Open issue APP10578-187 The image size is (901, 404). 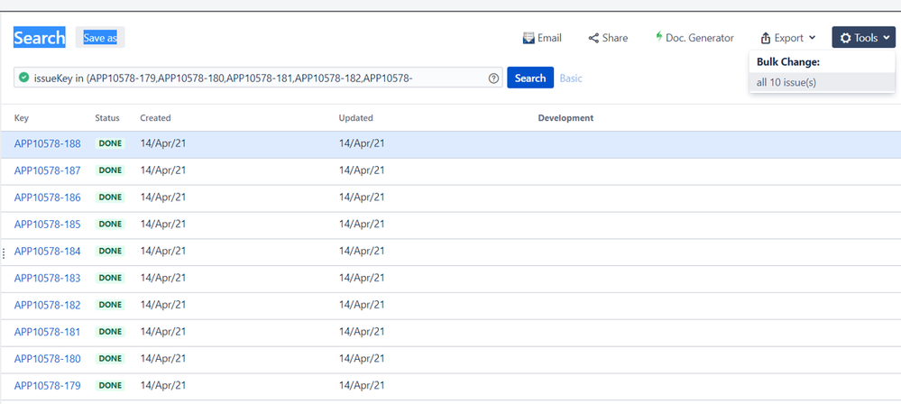coord(47,170)
